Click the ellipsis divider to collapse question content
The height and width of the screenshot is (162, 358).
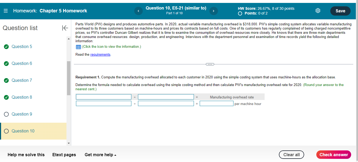point(210,64)
